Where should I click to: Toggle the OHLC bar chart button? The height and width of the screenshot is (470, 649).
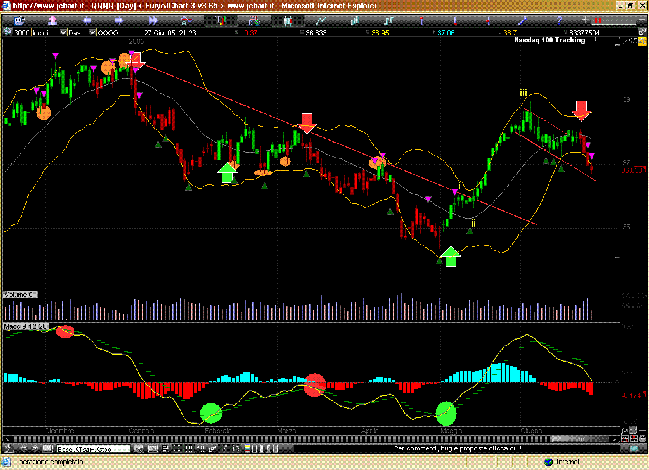[x=220, y=21]
